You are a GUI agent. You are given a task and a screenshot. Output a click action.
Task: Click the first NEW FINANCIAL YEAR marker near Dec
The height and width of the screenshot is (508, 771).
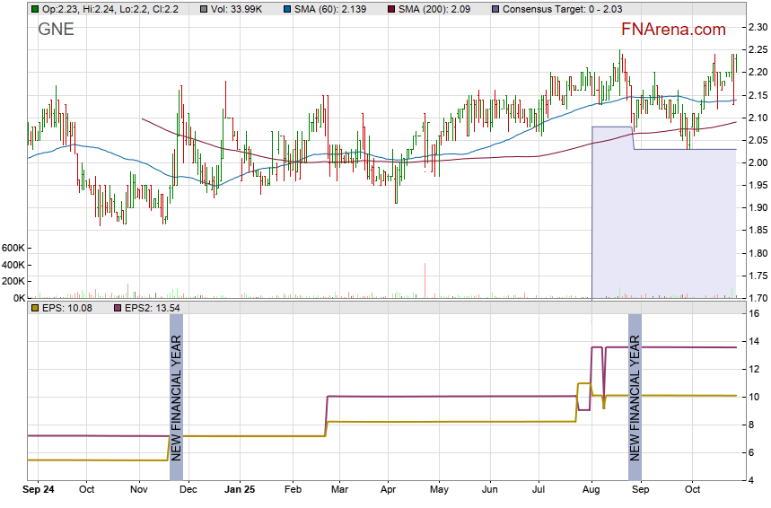click(x=176, y=397)
